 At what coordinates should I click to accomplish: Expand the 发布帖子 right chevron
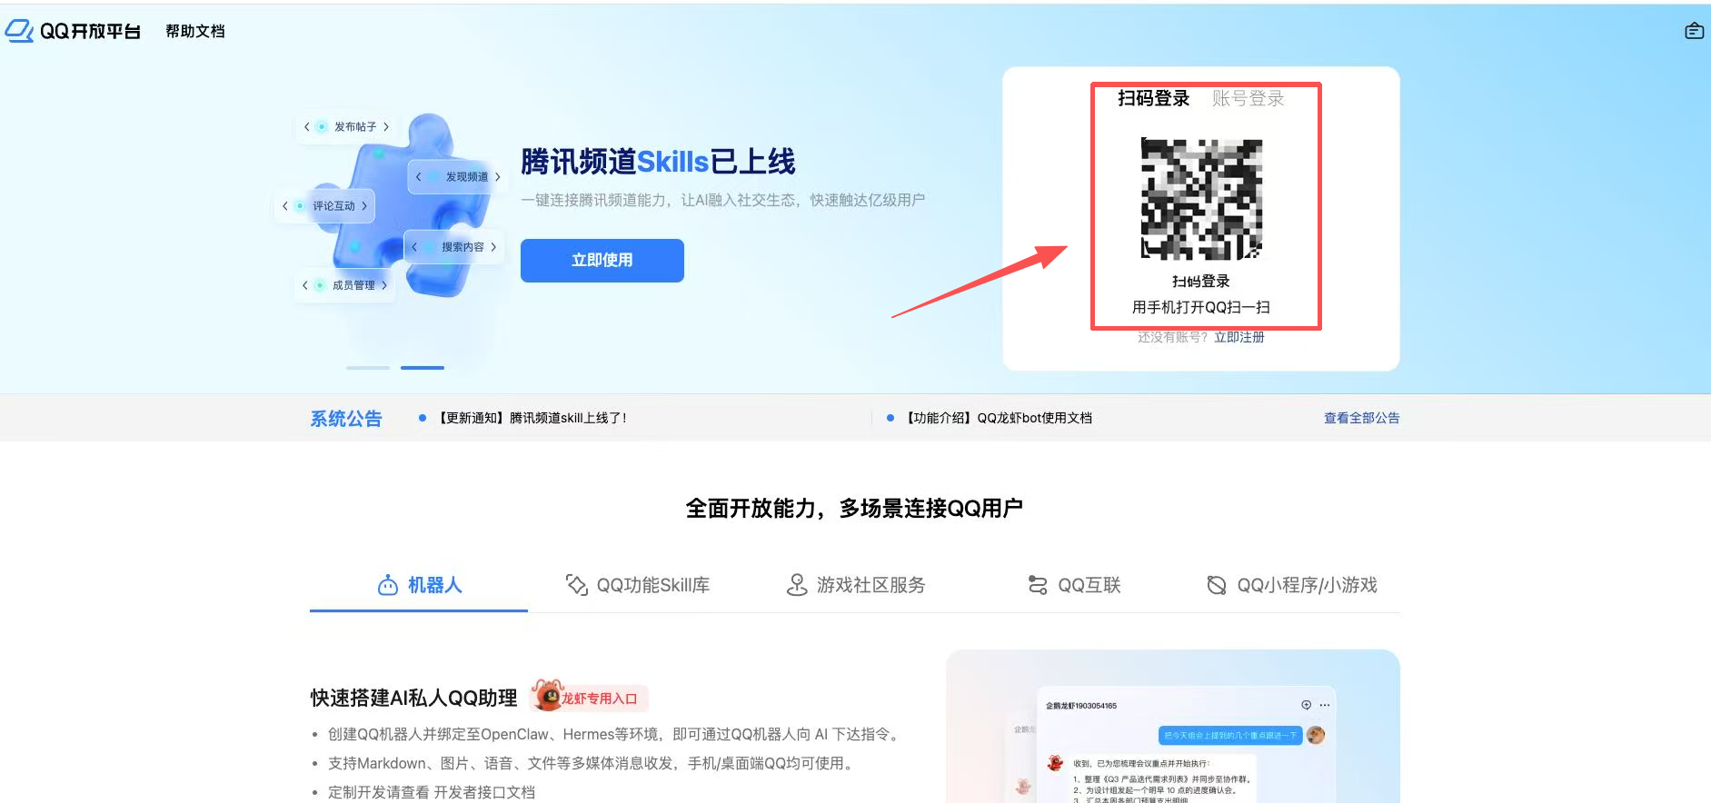point(386,127)
